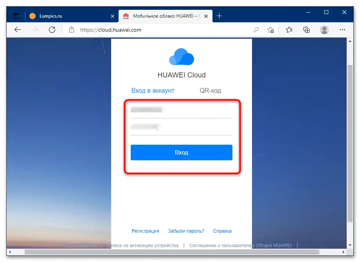Click the username input field

pyautogui.click(x=182, y=110)
